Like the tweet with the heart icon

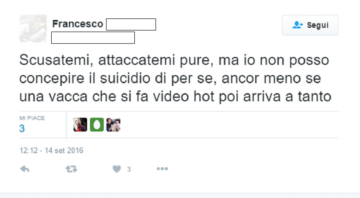(x=117, y=169)
